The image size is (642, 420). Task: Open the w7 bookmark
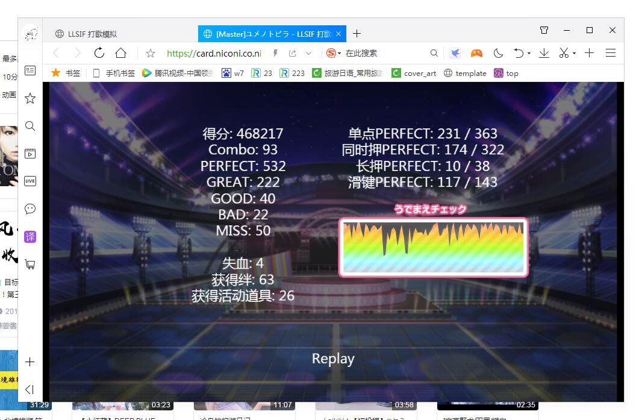click(x=232, y=74)
